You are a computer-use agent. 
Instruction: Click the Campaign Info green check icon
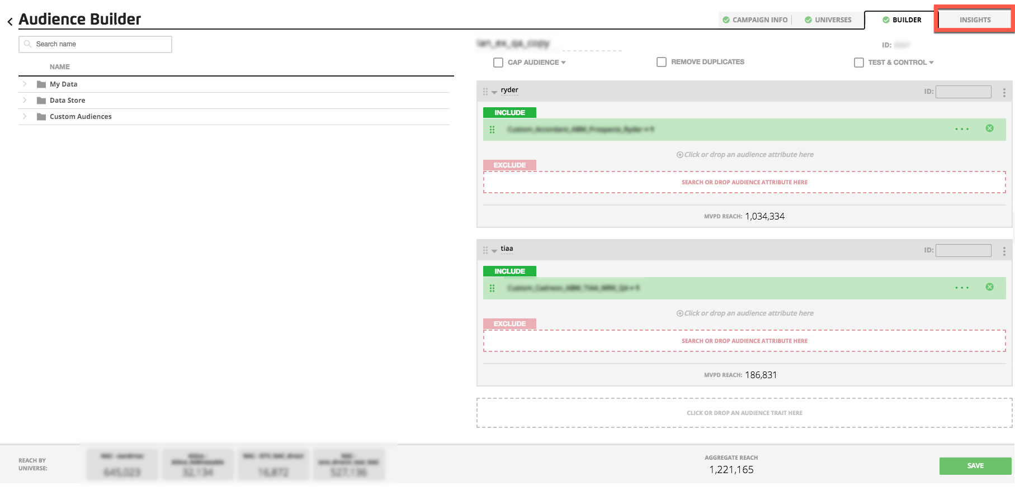[726, 20]
